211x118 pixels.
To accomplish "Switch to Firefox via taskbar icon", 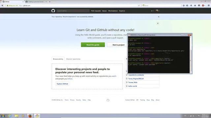I will (x=30, y=116).
